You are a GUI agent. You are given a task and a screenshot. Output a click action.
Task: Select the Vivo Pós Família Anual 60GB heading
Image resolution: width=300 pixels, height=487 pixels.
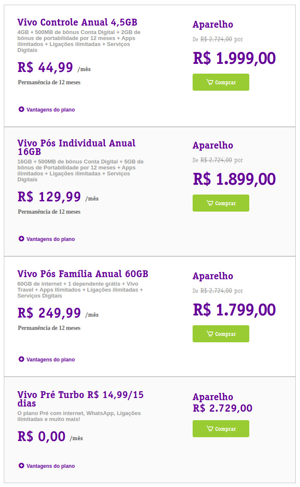[x=83, y=274]
